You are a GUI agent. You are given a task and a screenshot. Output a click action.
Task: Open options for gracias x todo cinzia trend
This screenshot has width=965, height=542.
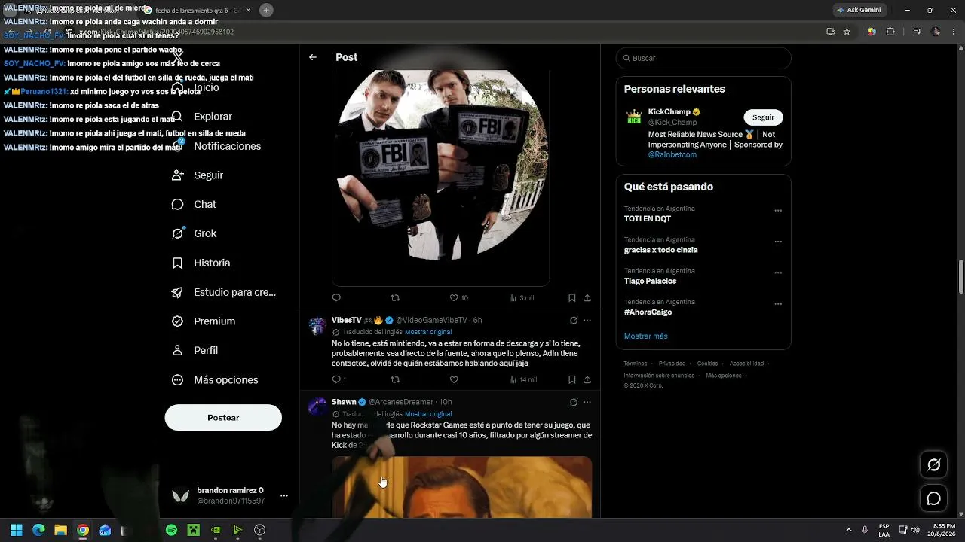click(778, 242)
